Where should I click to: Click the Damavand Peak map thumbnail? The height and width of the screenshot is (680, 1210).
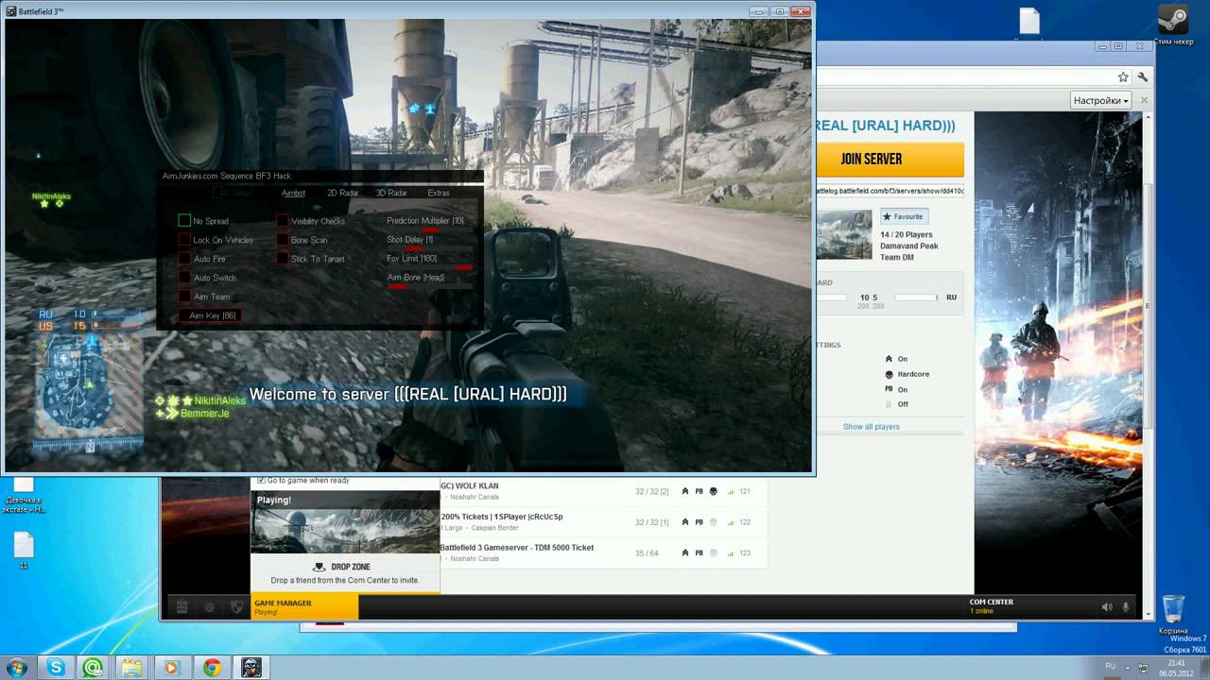point(844,234)
